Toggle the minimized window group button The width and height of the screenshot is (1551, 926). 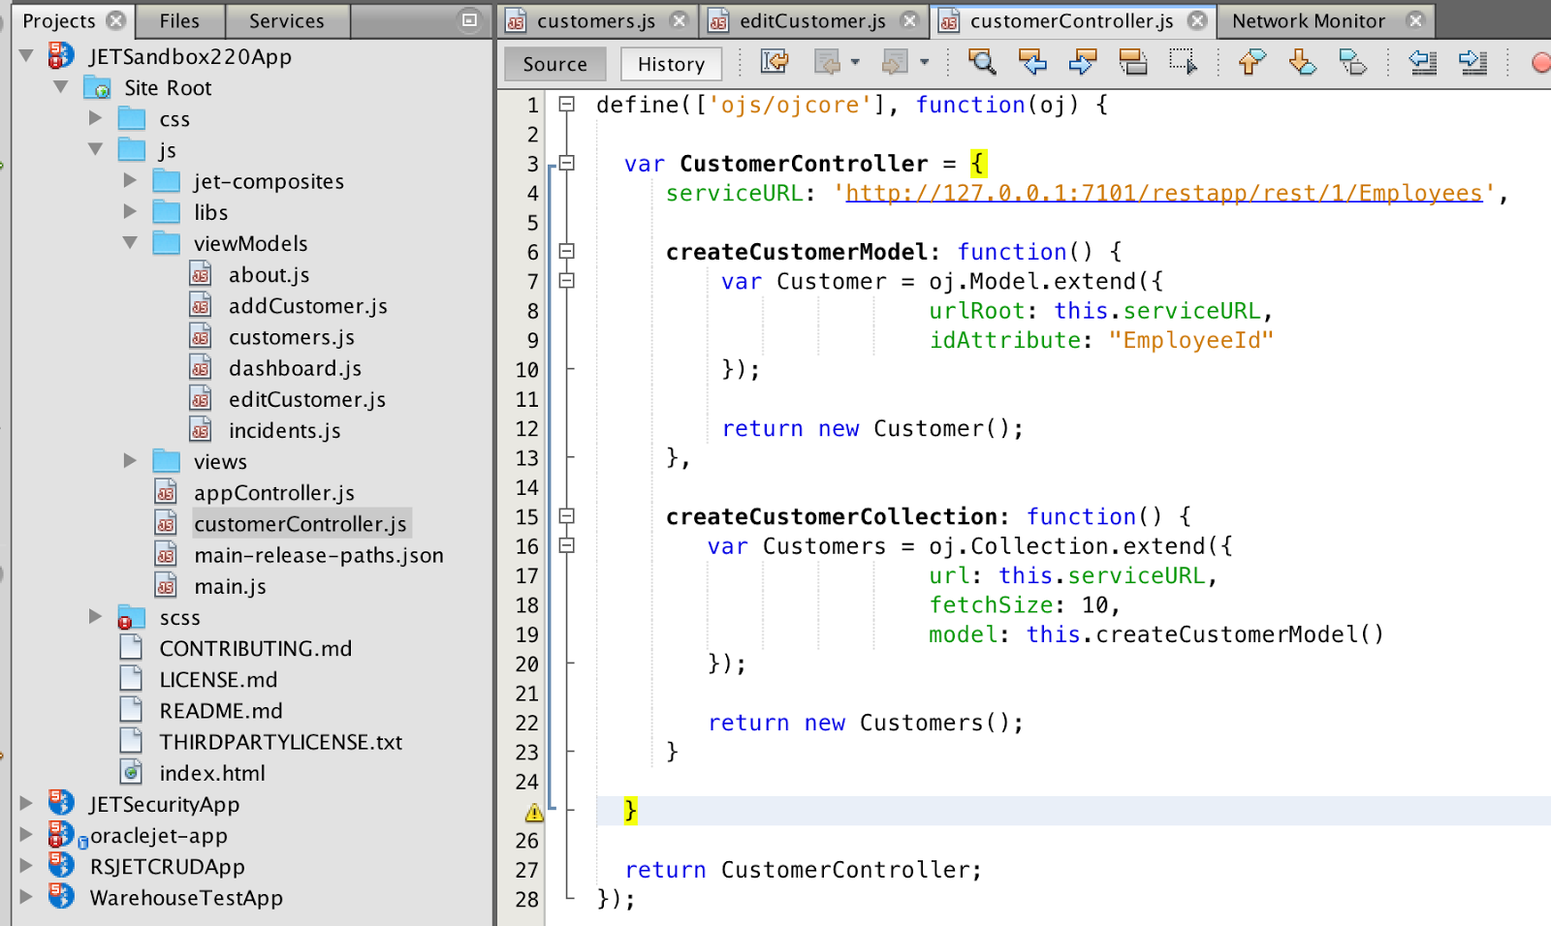pos(469,19)
